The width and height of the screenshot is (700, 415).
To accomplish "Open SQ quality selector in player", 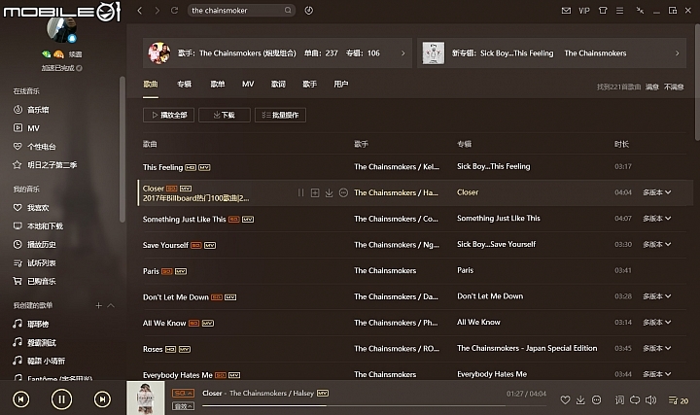I will pos(183,394).
